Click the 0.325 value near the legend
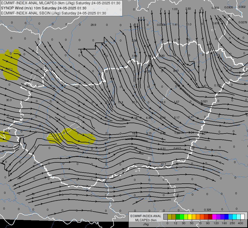Image resolution: width=248 pixels, height=228 pixels. point(207,210)
